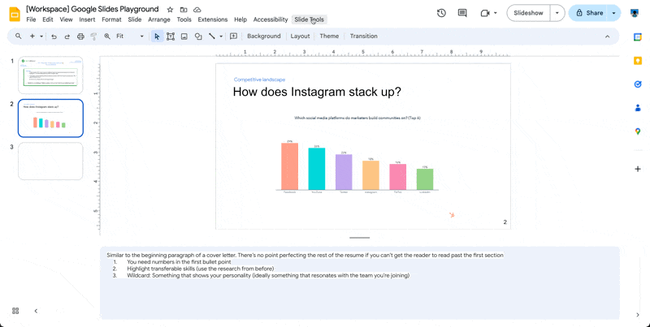This screenshot has width=650, height=327.
Task: Switch to grid view of slides
Action: pyautogui.click(x=15, y=311)
